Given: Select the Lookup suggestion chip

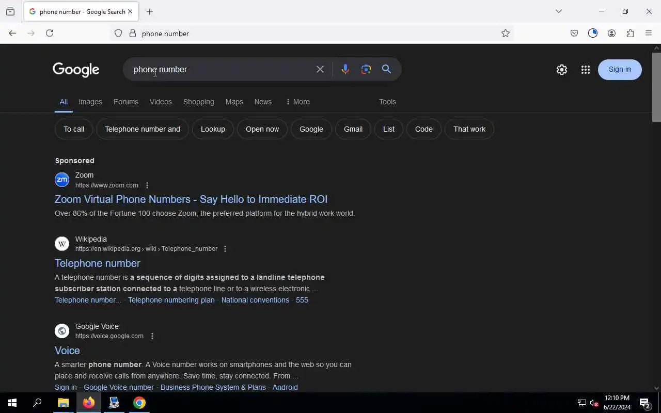Looking at the screenshot, I should 213,129.
